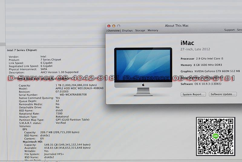
Task: Click the Software version 'OS X 10.9.3 (13D65)'
Action: (x=208, y=84)
